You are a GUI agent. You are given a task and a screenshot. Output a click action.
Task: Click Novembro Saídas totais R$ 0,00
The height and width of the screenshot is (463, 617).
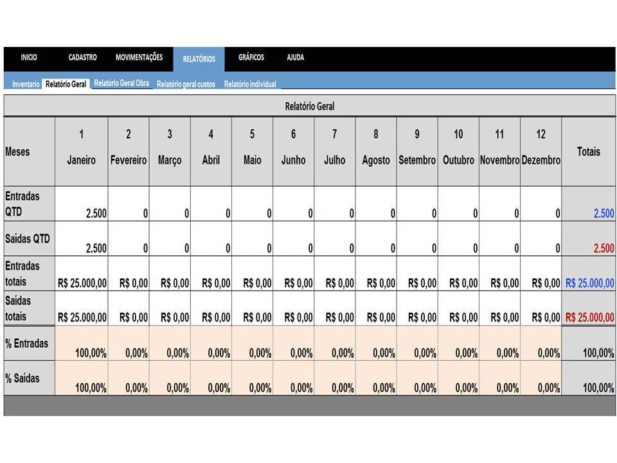[500, 308]
